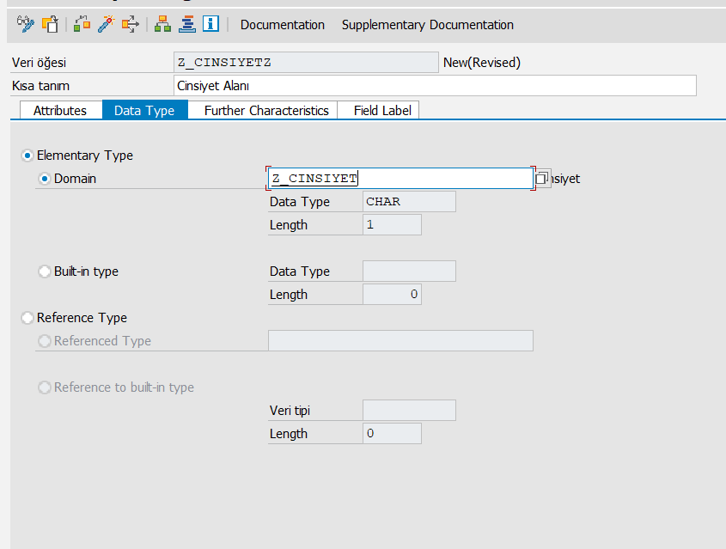Choose the Reference Type radio button
This screenshot has width=726, height=549.
coord(27,318)
